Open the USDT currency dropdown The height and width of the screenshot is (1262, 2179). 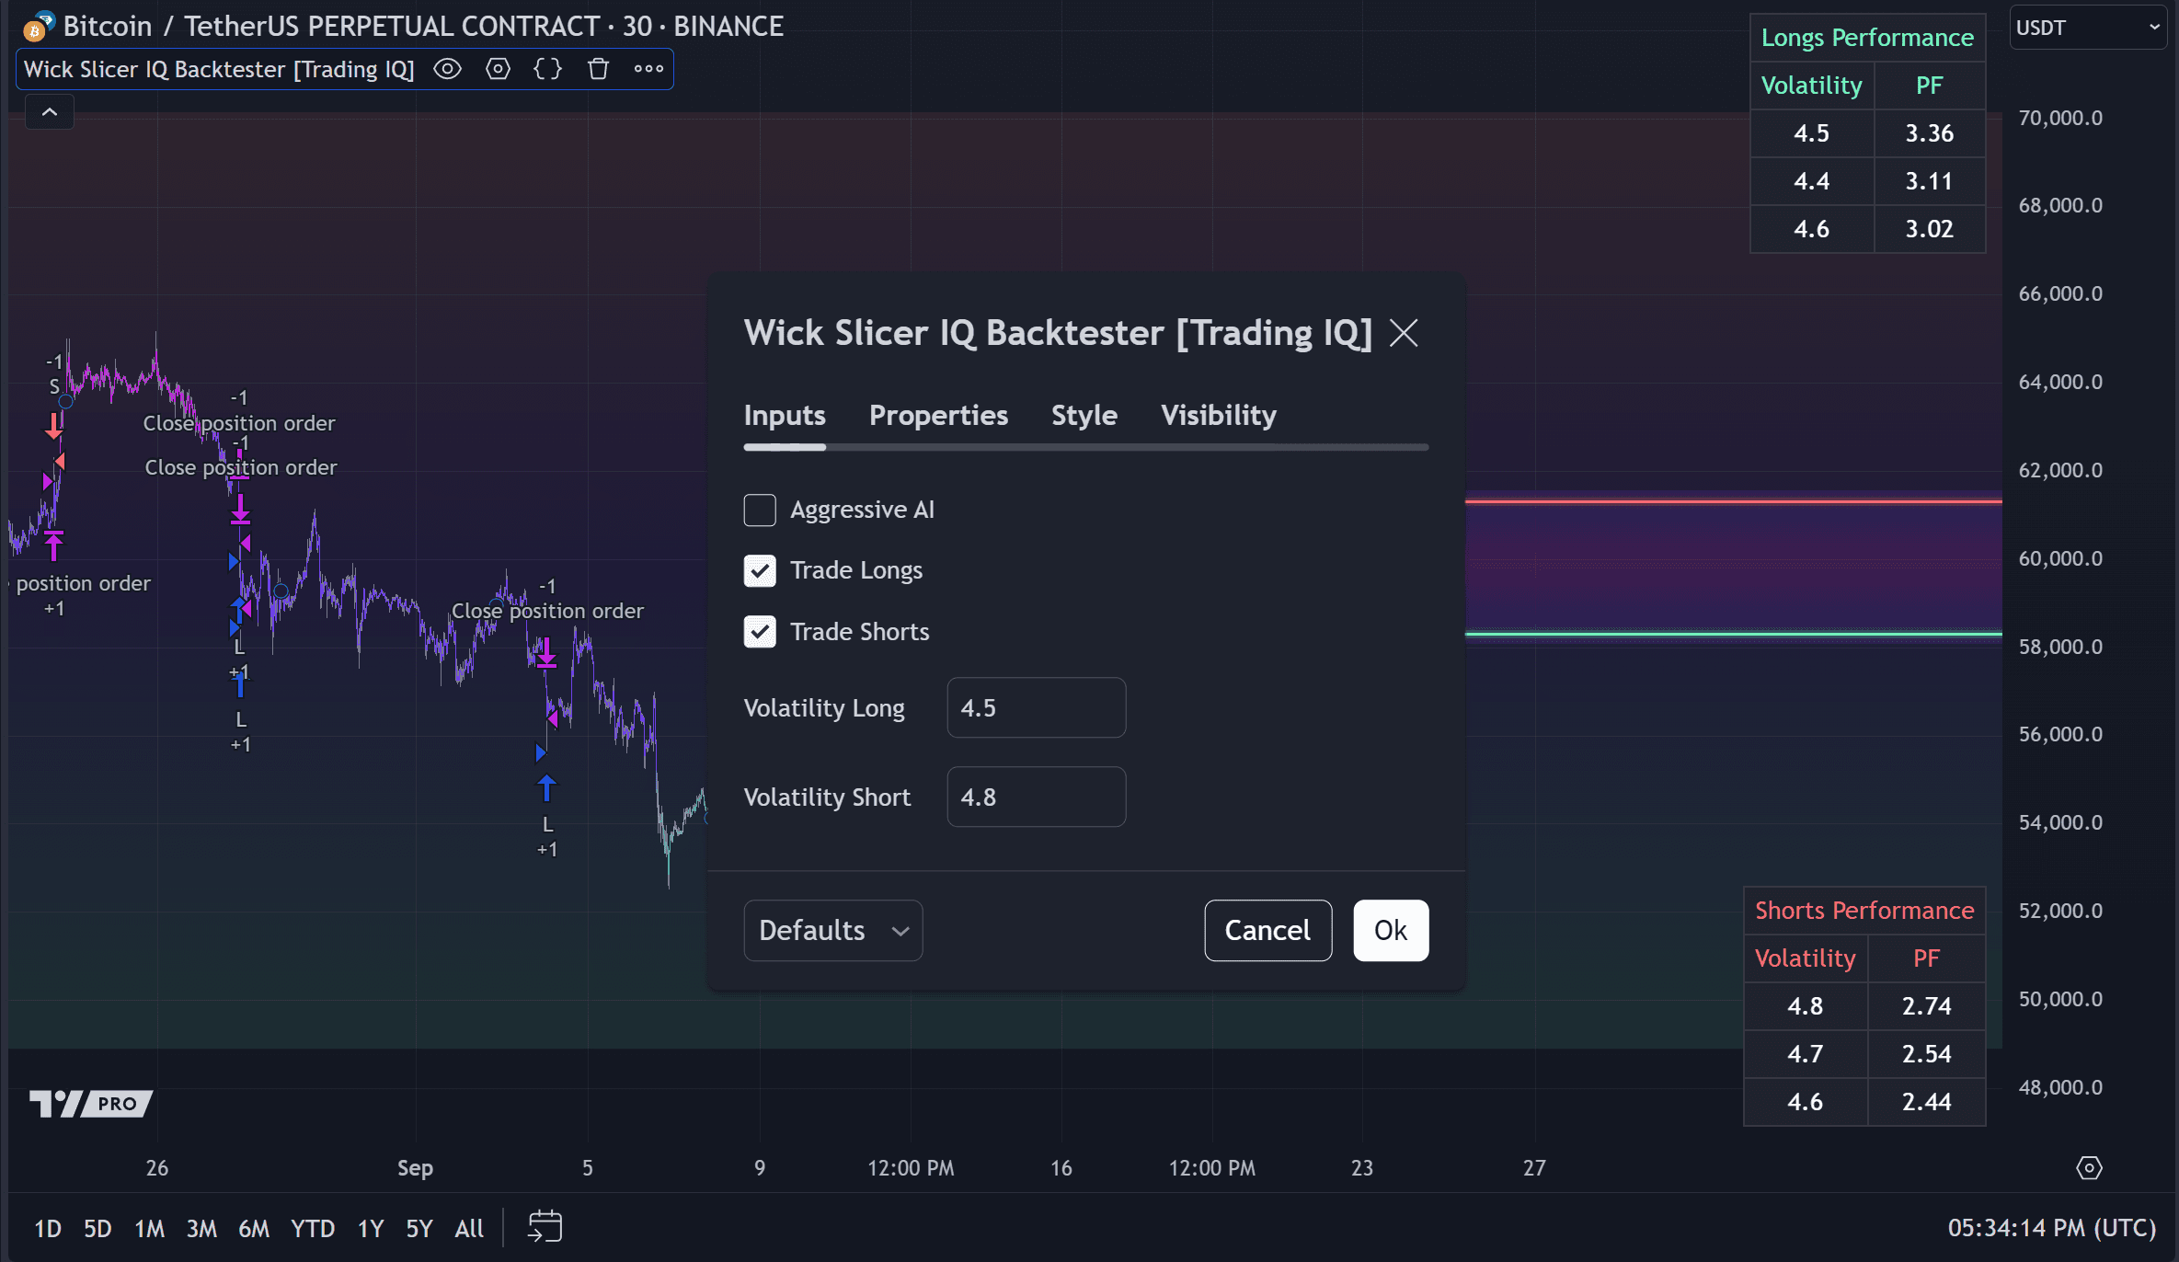point(2086,28)
